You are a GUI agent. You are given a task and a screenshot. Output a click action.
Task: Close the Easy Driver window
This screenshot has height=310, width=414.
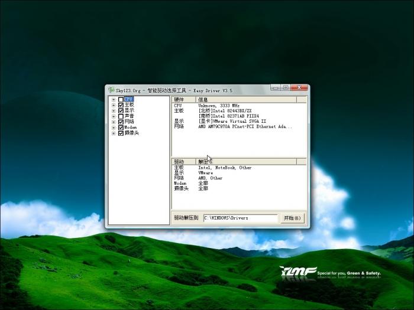(300, 87)
